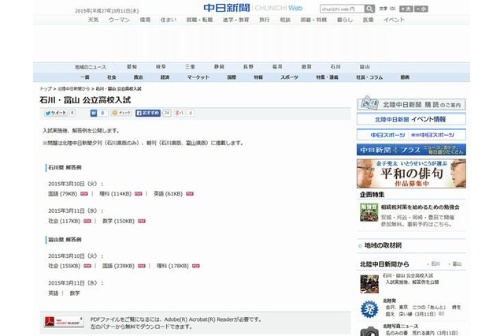Click the camera icon for 北陸写真ニュース
This screenshot has height=336, width=504.
coord(369,331)
